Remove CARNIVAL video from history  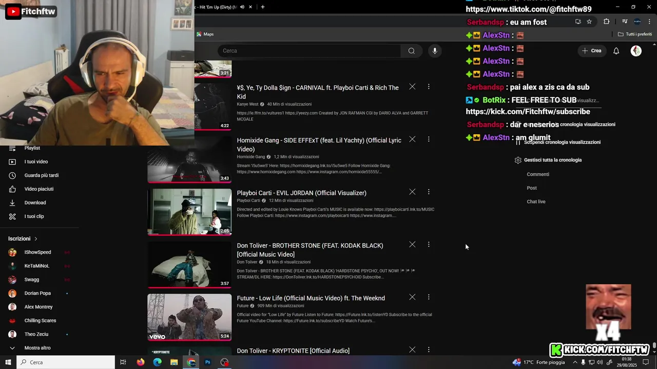[x=412, y=87]
